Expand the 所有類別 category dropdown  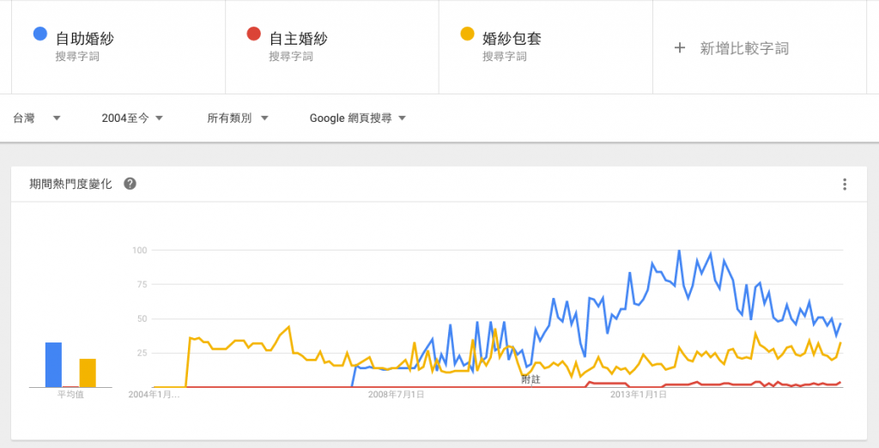click(238, 118)
